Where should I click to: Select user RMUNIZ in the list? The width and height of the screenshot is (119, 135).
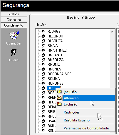pos(54,65)
